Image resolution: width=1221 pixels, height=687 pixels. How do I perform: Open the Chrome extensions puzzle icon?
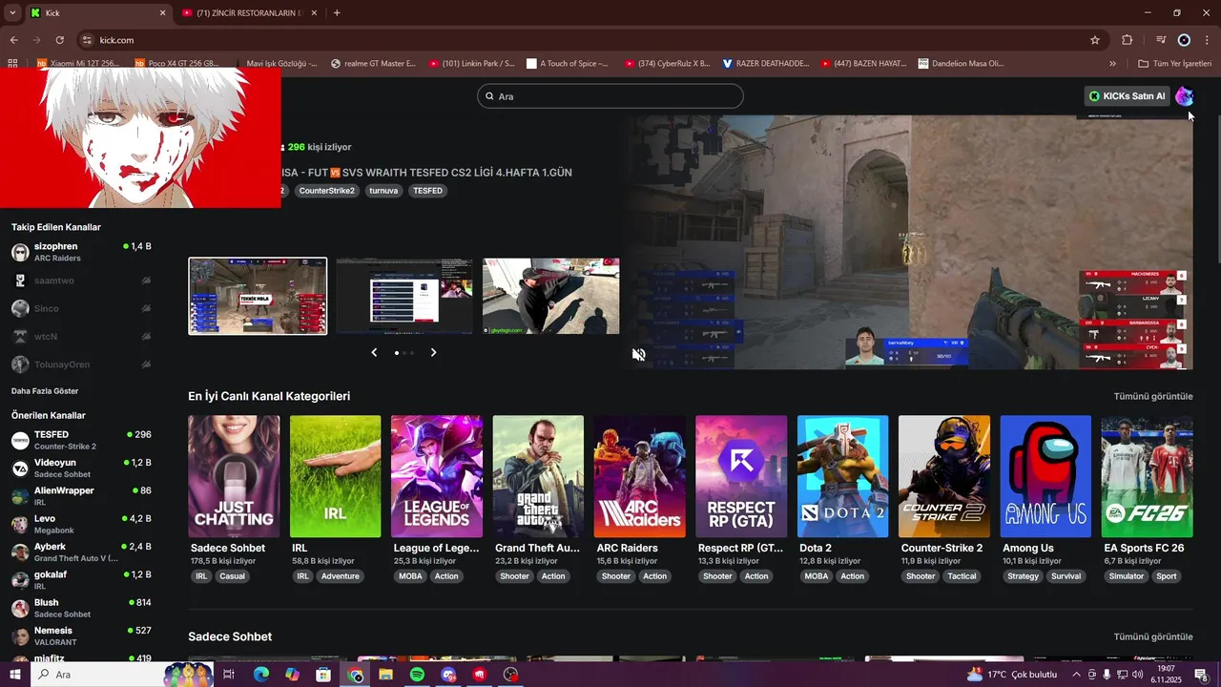point(1127,40)
